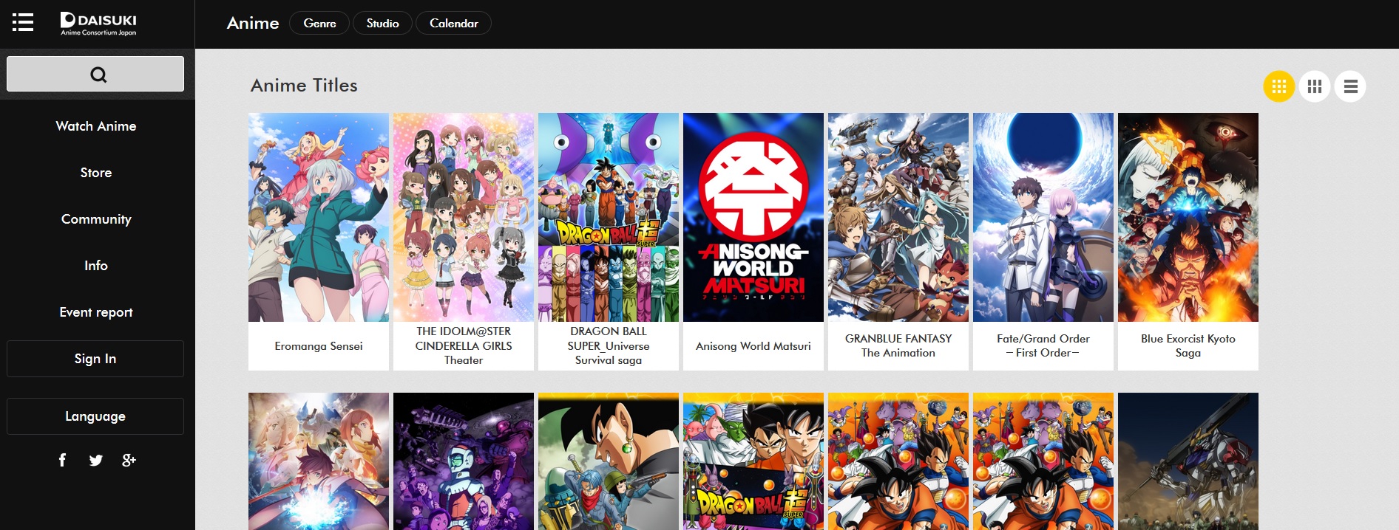Click DRAGON BALL SUPER_Universe Survival saga title text
The height and width of the screenshot is (530, 1399).
coord(609,345)
